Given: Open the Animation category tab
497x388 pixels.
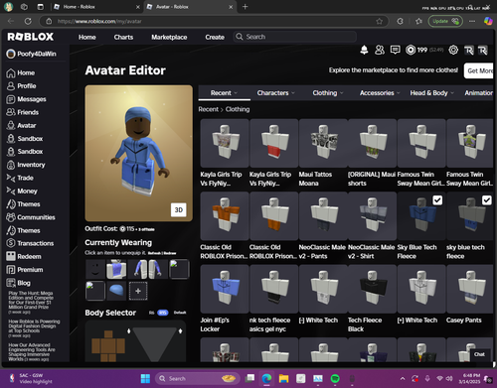Looking at the screenshot, I should coord(479,93).
